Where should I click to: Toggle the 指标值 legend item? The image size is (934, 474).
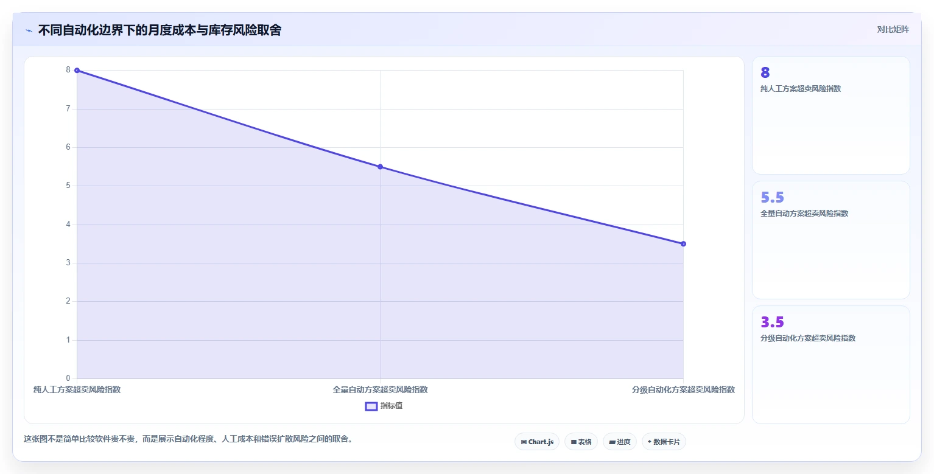tap(384, 406)
